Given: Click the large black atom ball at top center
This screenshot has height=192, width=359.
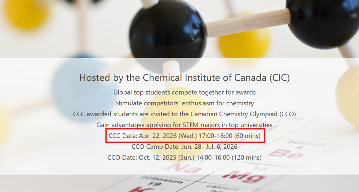Looking at the screenshot, I should [168, 32].
